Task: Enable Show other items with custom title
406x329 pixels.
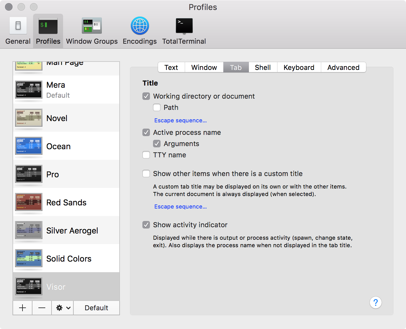Action: click(146, 174)
